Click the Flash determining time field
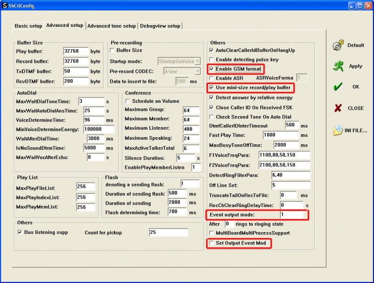Screen dimensions: 374x283 [177, 212]
